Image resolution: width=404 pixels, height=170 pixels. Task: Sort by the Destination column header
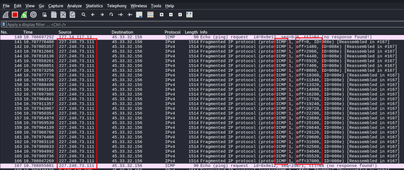point(137,32)
